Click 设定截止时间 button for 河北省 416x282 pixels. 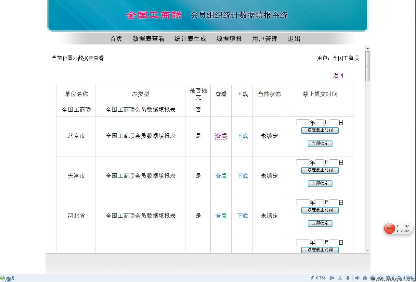(320, 210)
